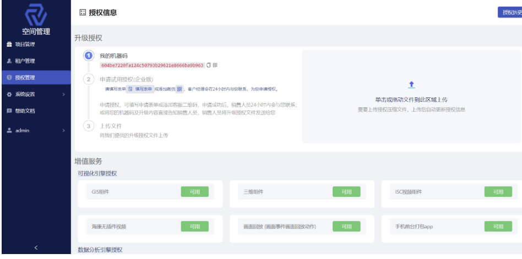This screenshot has height=259, width=522.
Task: Collapse the sidebar with bottom chevron
Action: coord(36,248)
